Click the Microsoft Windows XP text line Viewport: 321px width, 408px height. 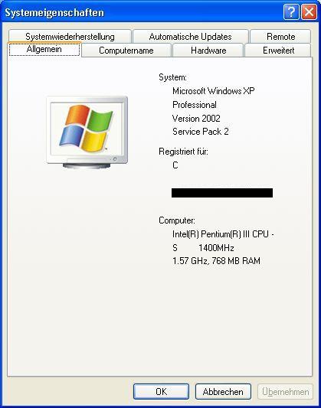[x=214, y=91]
